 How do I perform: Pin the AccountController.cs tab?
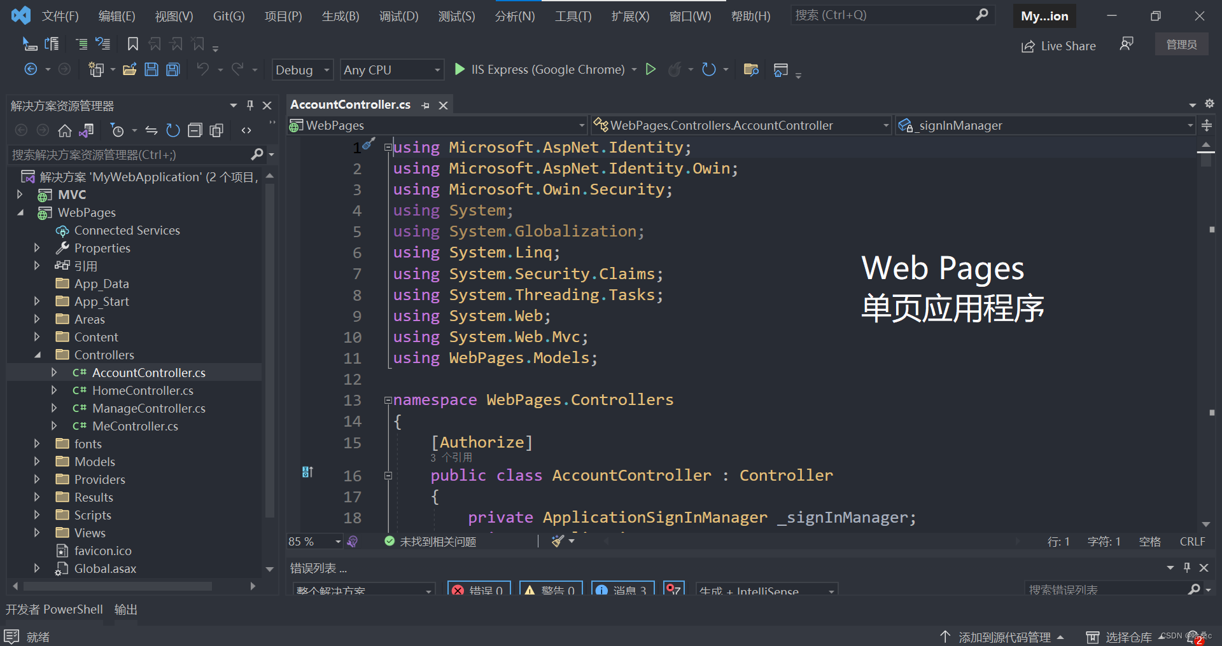click(425, 106)
